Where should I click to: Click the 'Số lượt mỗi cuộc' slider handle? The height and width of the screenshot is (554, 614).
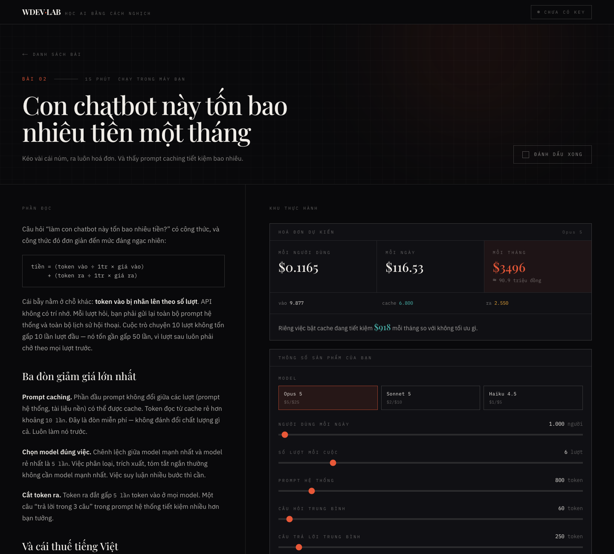(x=333, y=463)
